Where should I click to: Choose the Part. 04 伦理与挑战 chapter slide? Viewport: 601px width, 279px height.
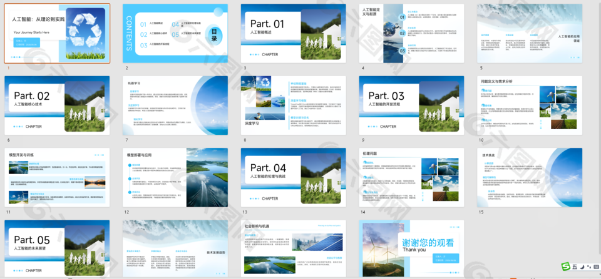pos(293,177)
